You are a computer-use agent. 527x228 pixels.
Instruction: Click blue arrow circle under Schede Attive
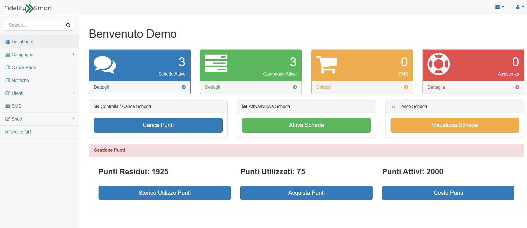[184, 87]
